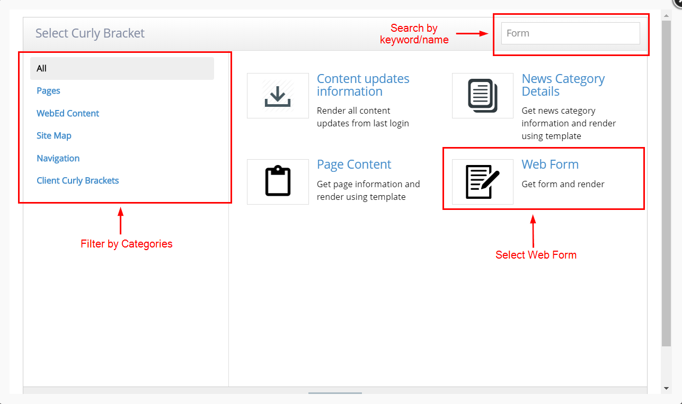
Task: Open the Client Curly Brackets category
Action: pyautogui.click(x=77, y=180)
